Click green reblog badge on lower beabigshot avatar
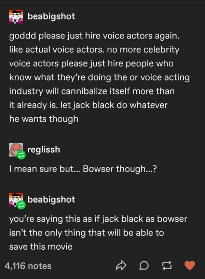This screenshot has width=205, height=279. (x=21, y=205)
